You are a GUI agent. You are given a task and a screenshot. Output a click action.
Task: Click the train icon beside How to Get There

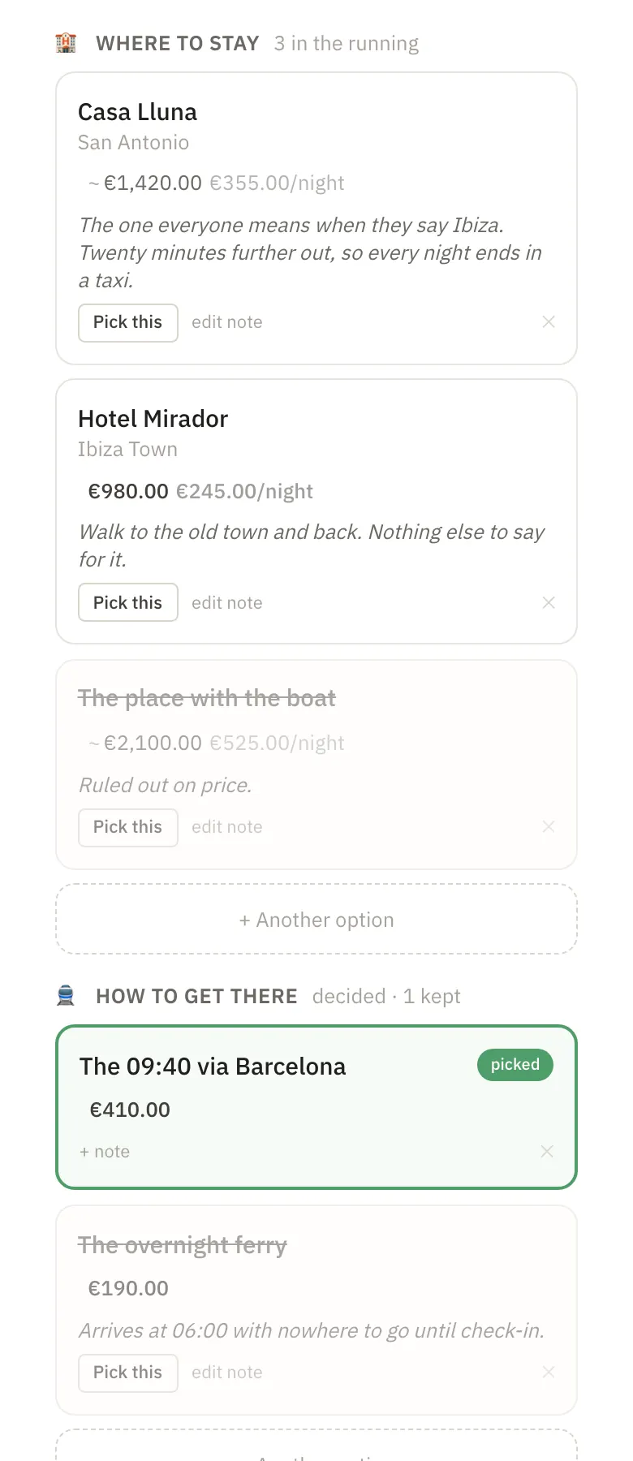[x=66, y=996]
